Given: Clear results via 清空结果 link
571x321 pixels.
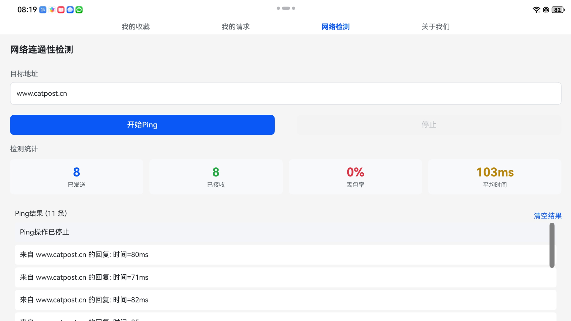Looking at the screenshot, I should [548, 216].
